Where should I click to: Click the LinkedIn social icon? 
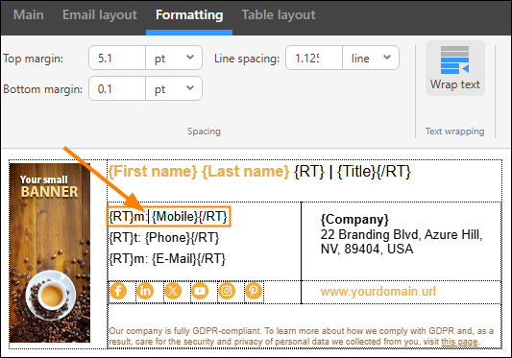[x=145, y=291]
